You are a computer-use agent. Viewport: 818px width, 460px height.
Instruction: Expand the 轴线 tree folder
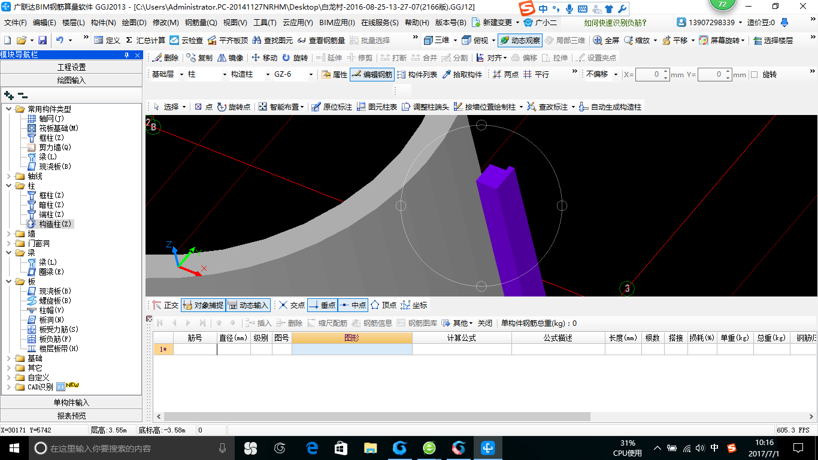pyautogui.click(x=9, y=176)
